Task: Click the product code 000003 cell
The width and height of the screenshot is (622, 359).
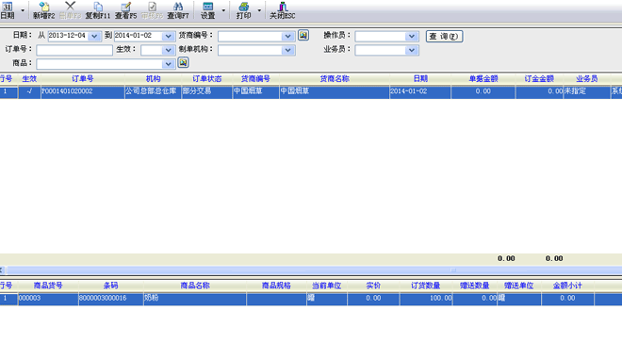Action: coord(48,299)
